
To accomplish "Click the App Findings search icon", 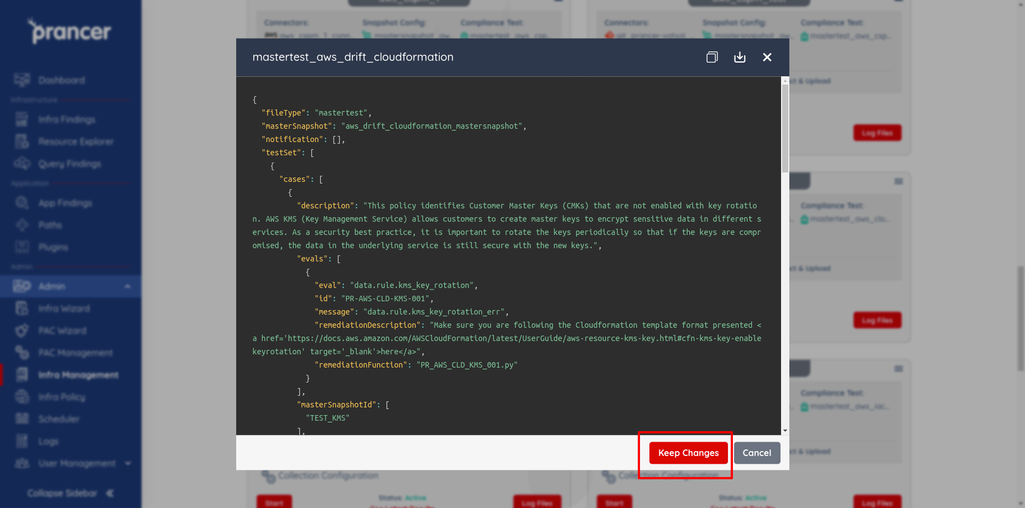I will (22, 202).
